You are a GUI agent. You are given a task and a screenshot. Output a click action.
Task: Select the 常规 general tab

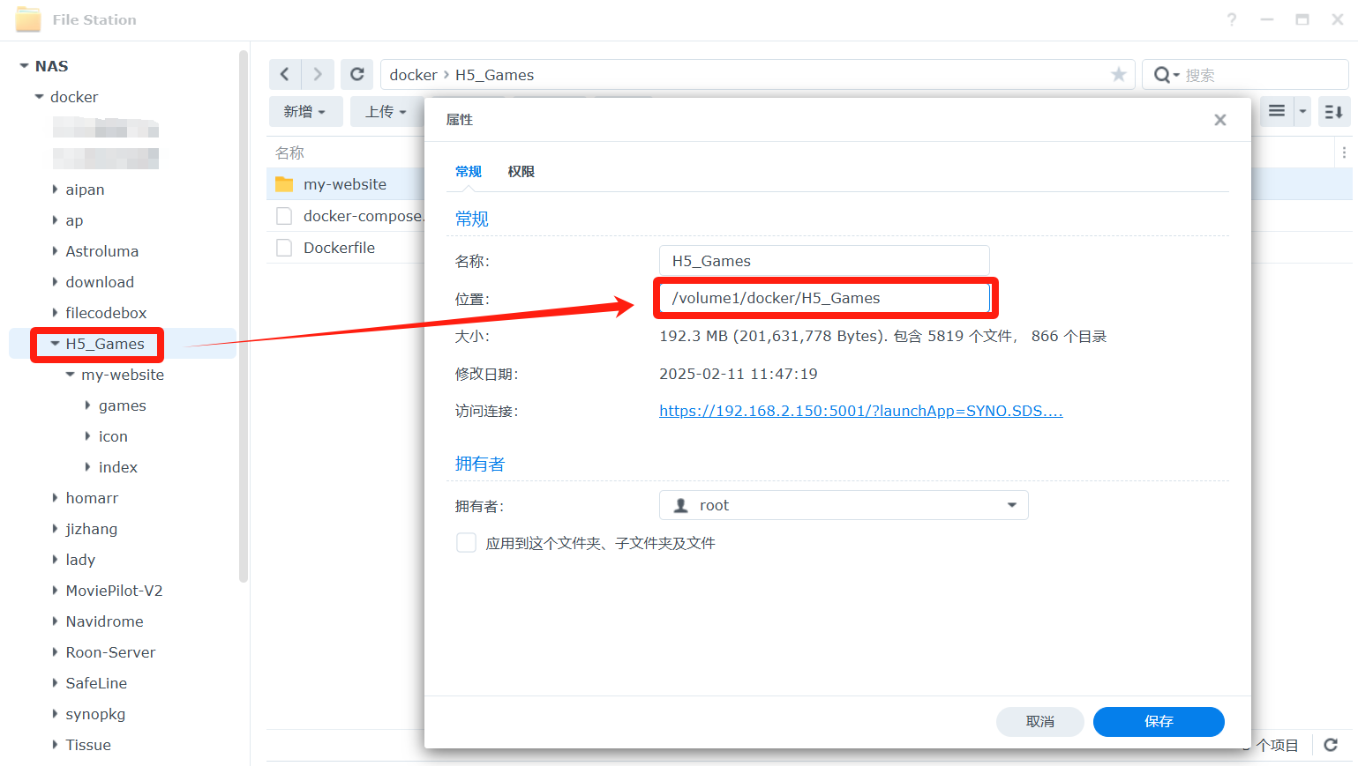(x=469, y=172)
